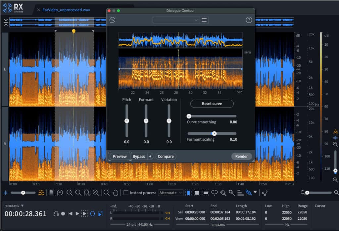Open the Dialogue Contour help icon
The height and width of the screenshot is (231, 339).
click(249, 20)
